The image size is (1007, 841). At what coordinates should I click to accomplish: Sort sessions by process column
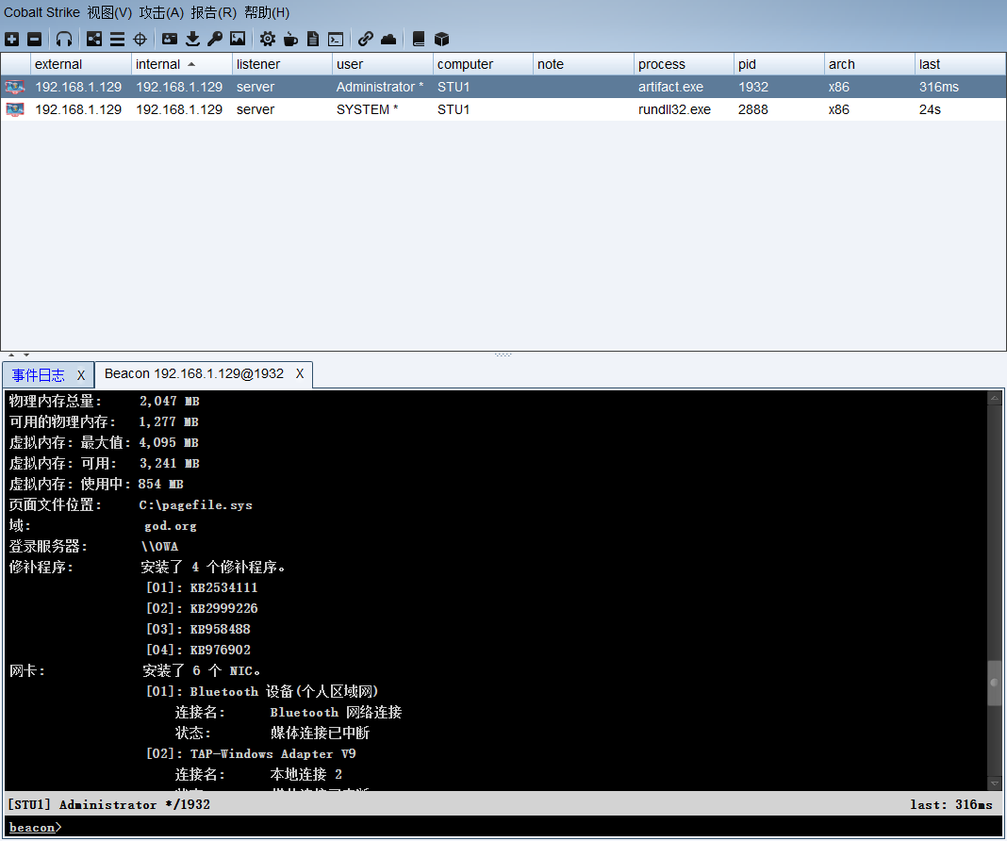684,64
